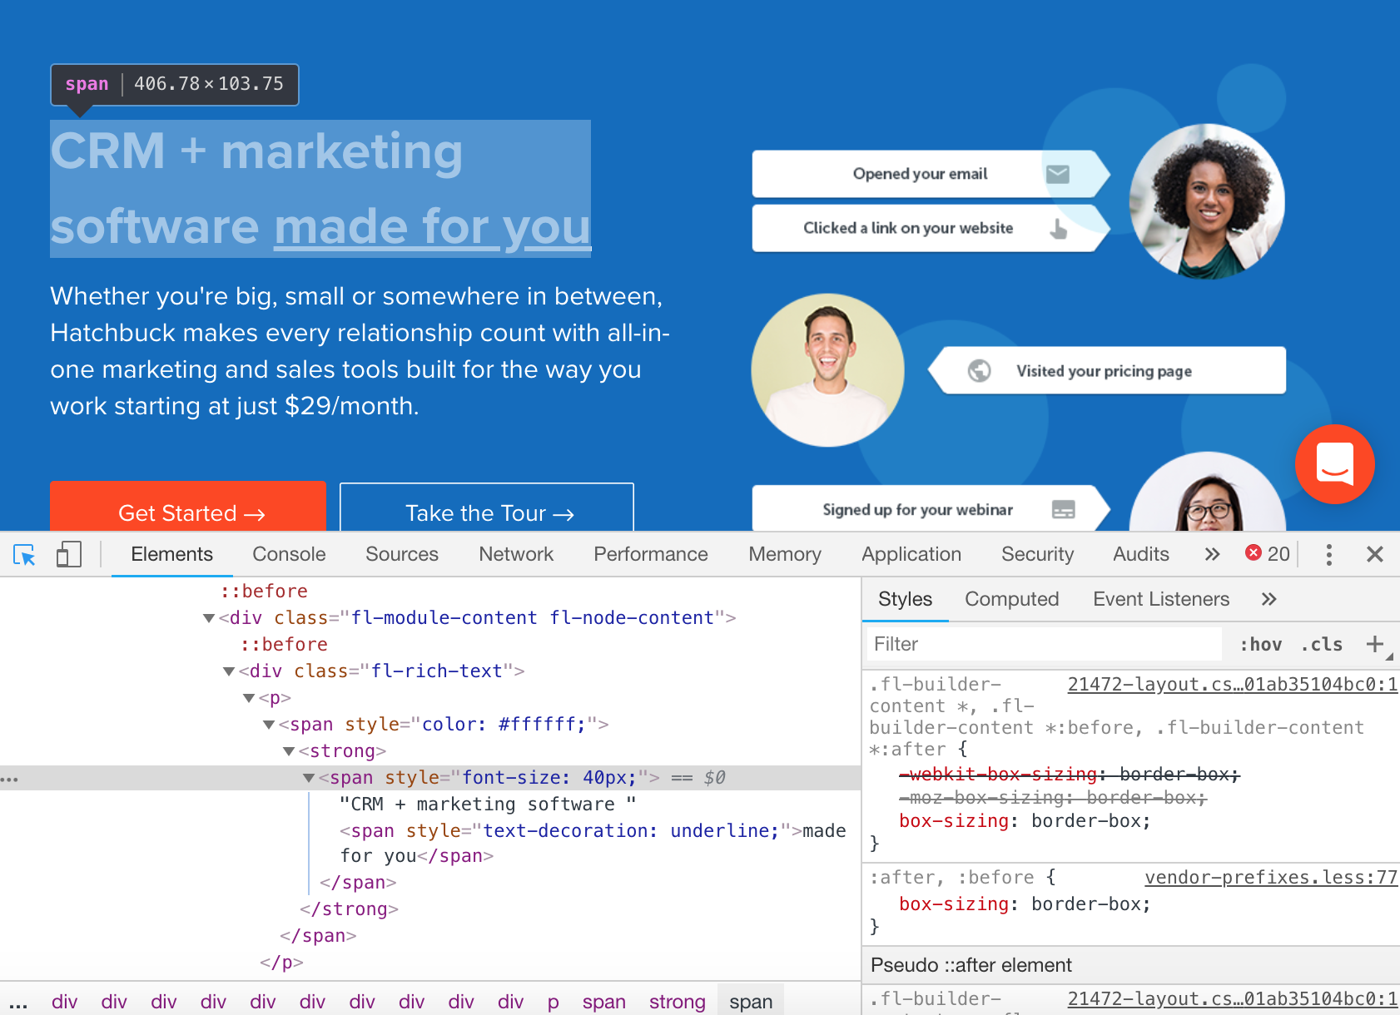The height and width of the screenshot is (1015, 1400).
Task: Open the Sources tab
Action: click(401, 554)
